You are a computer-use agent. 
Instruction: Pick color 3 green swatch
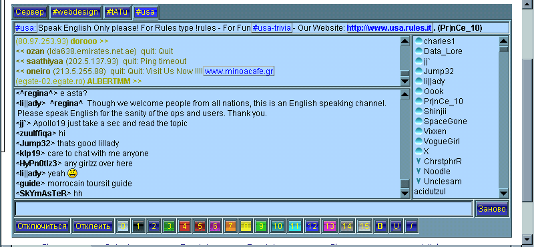click(169, 226)
